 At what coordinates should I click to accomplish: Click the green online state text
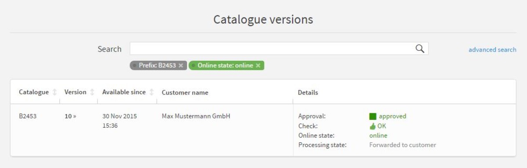[378, 136]
